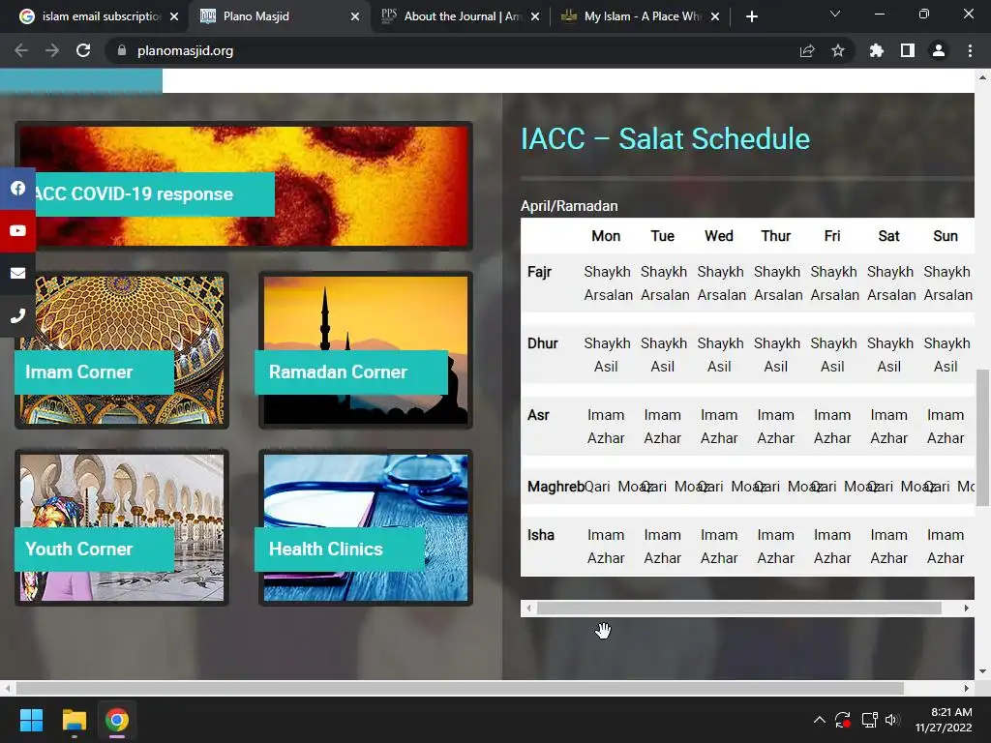Open the Youth Corner link
The image size is (991, 743).
click(94, 550)
